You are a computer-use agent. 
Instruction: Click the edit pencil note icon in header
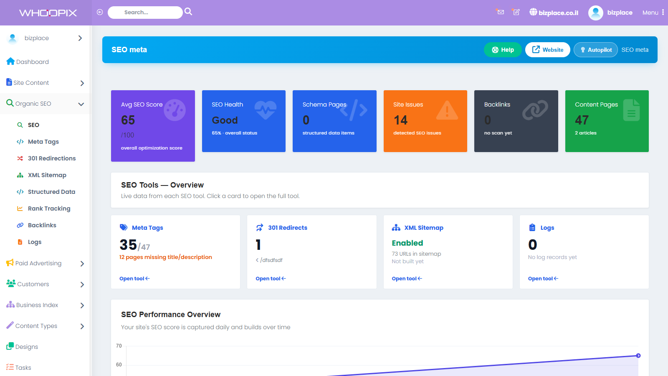516,12
